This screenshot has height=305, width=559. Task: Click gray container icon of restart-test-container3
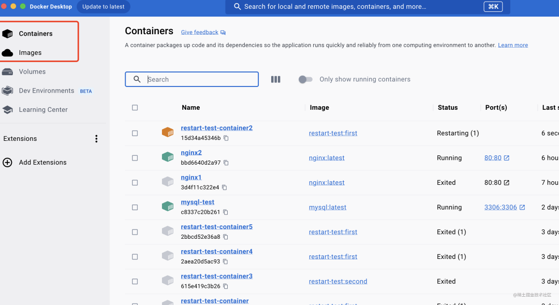point(168,280)
